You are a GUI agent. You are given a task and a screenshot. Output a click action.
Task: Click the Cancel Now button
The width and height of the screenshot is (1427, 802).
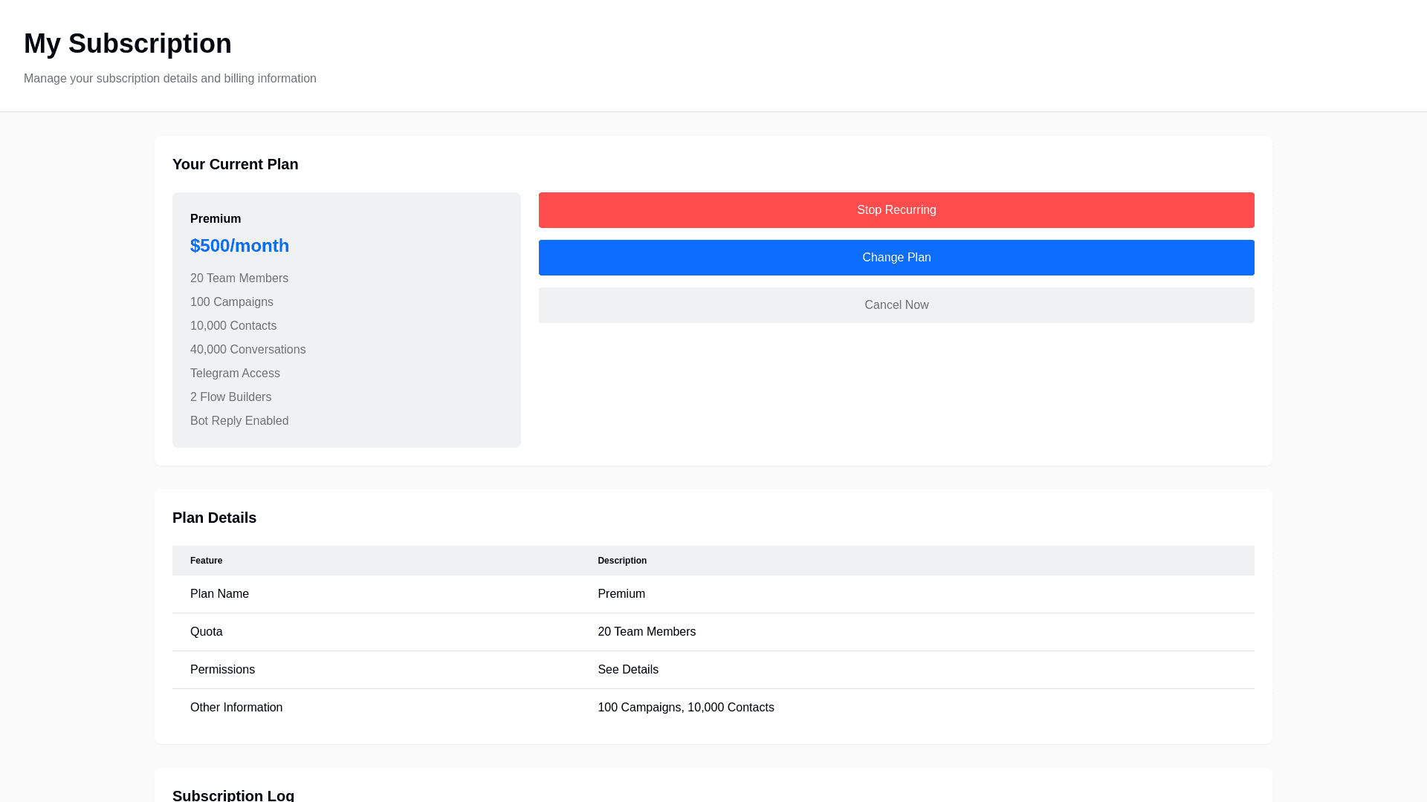click(896, 305)
